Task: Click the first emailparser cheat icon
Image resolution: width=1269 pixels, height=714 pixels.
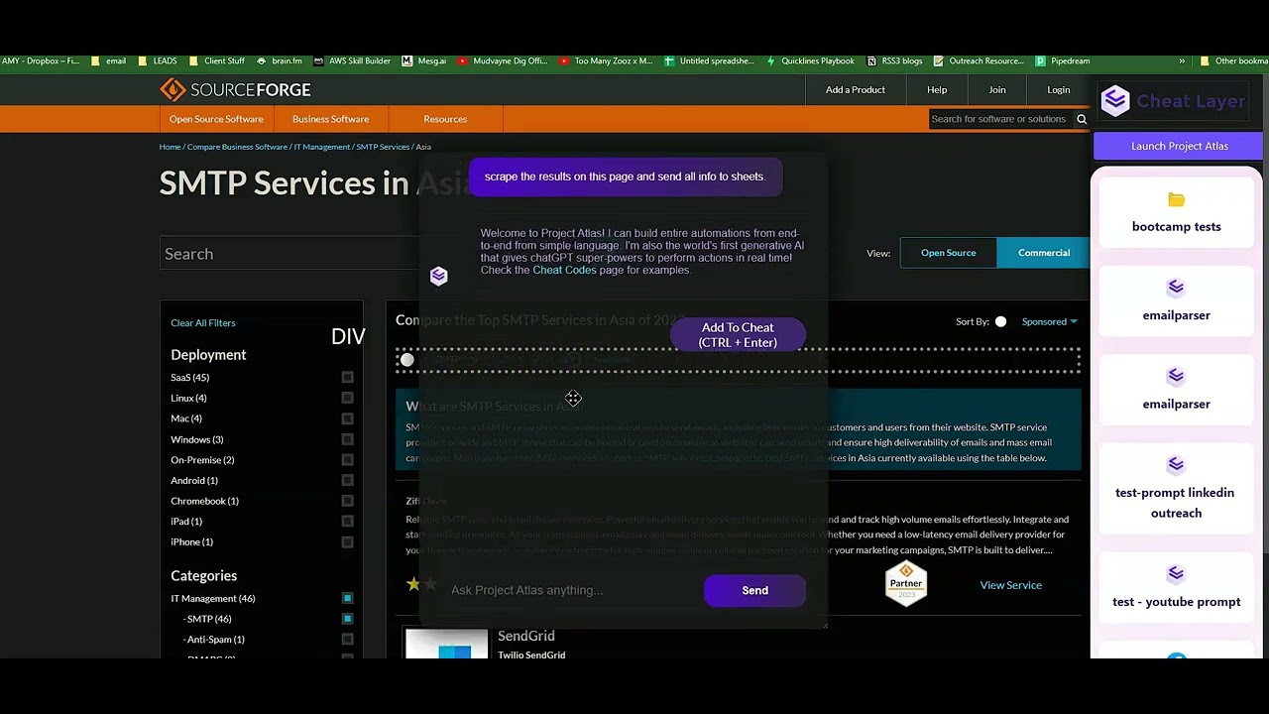Action: click(x=1176, y=288)
